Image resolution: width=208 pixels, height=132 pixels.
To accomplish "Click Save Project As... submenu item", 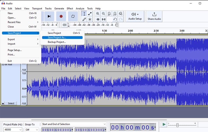I will 62,38.
